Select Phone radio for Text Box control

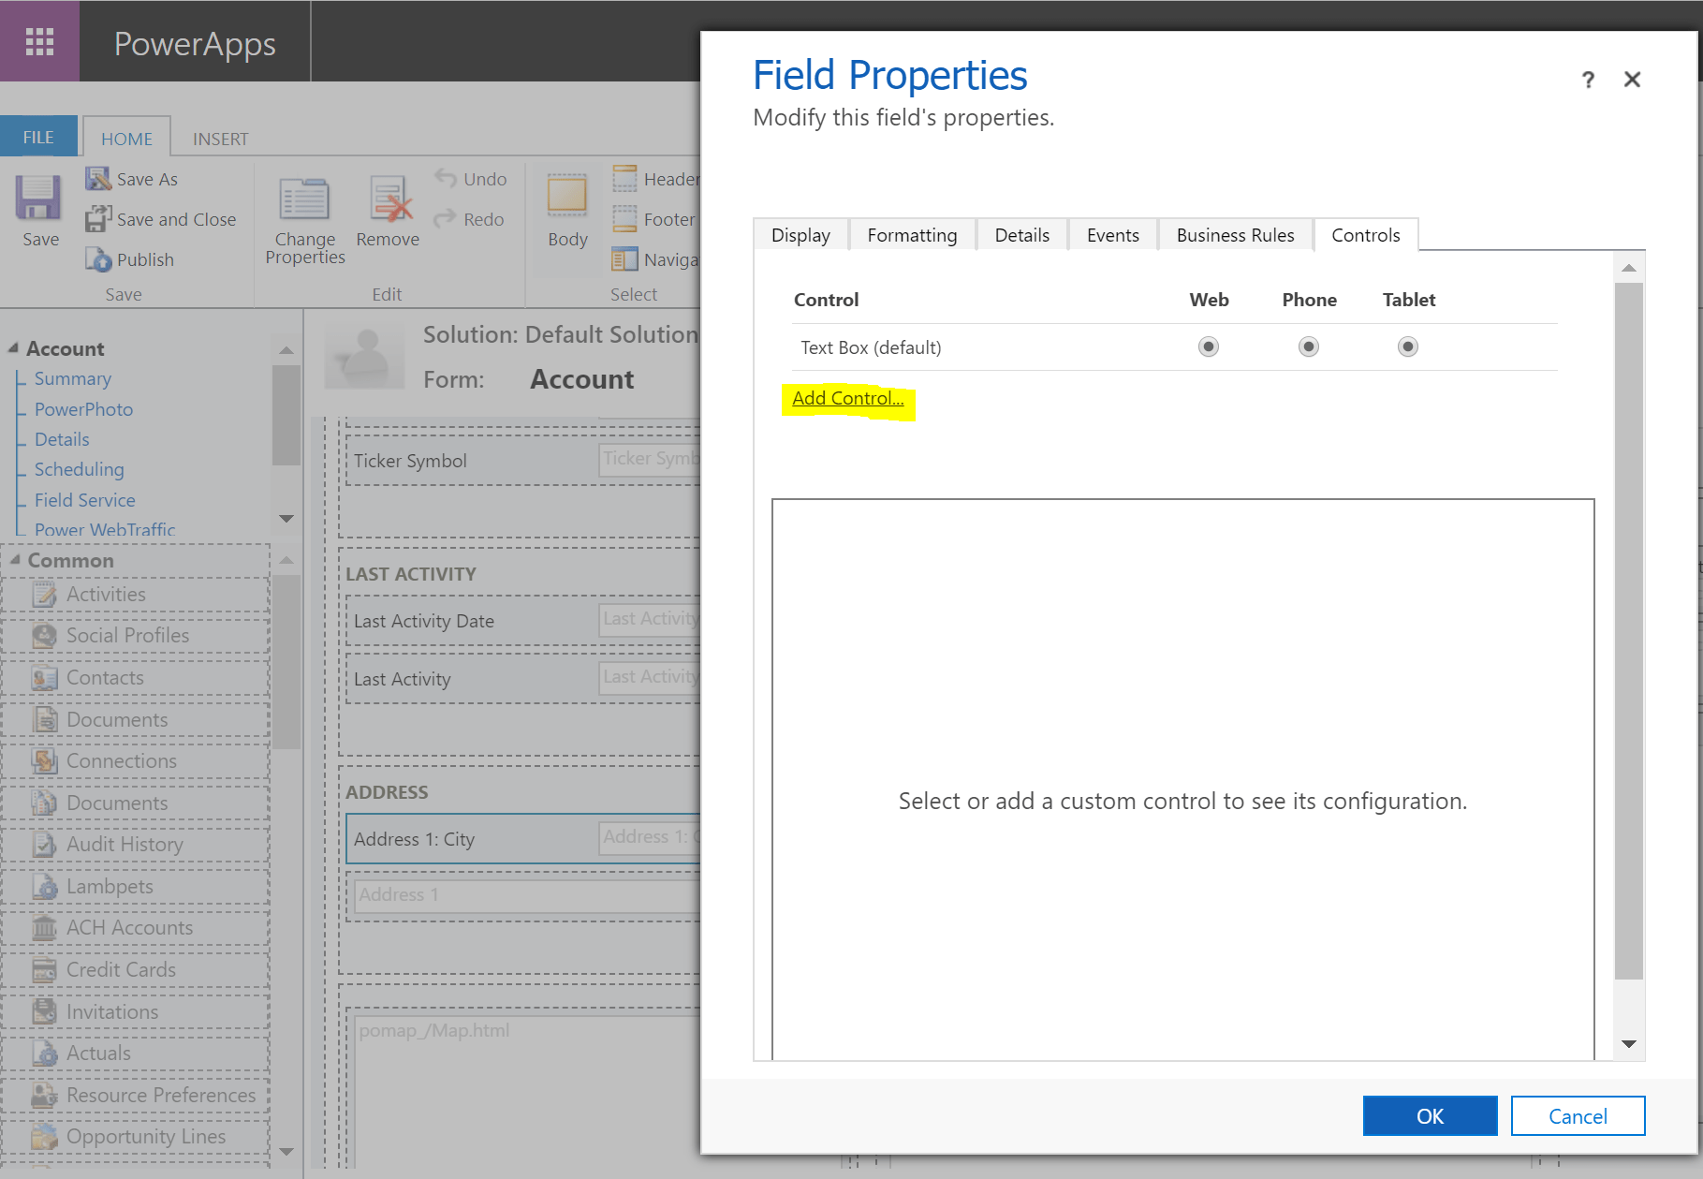point(1309,347)
